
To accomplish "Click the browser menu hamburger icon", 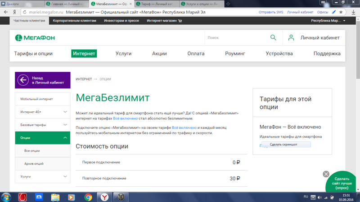I will (x=323, y=2).
